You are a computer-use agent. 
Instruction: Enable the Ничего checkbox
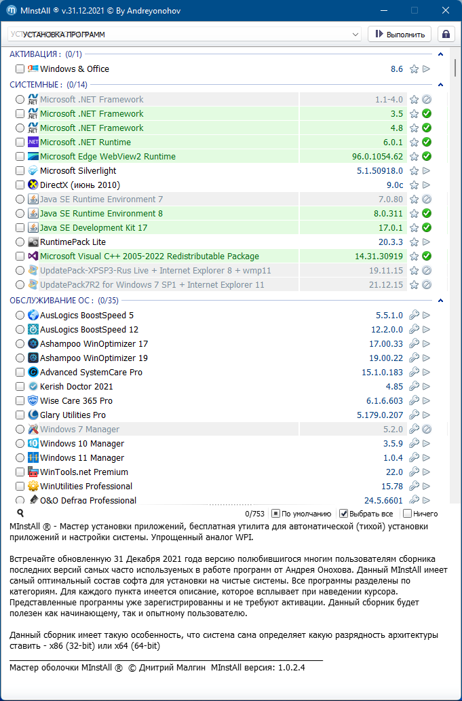(x=407, y=514)
